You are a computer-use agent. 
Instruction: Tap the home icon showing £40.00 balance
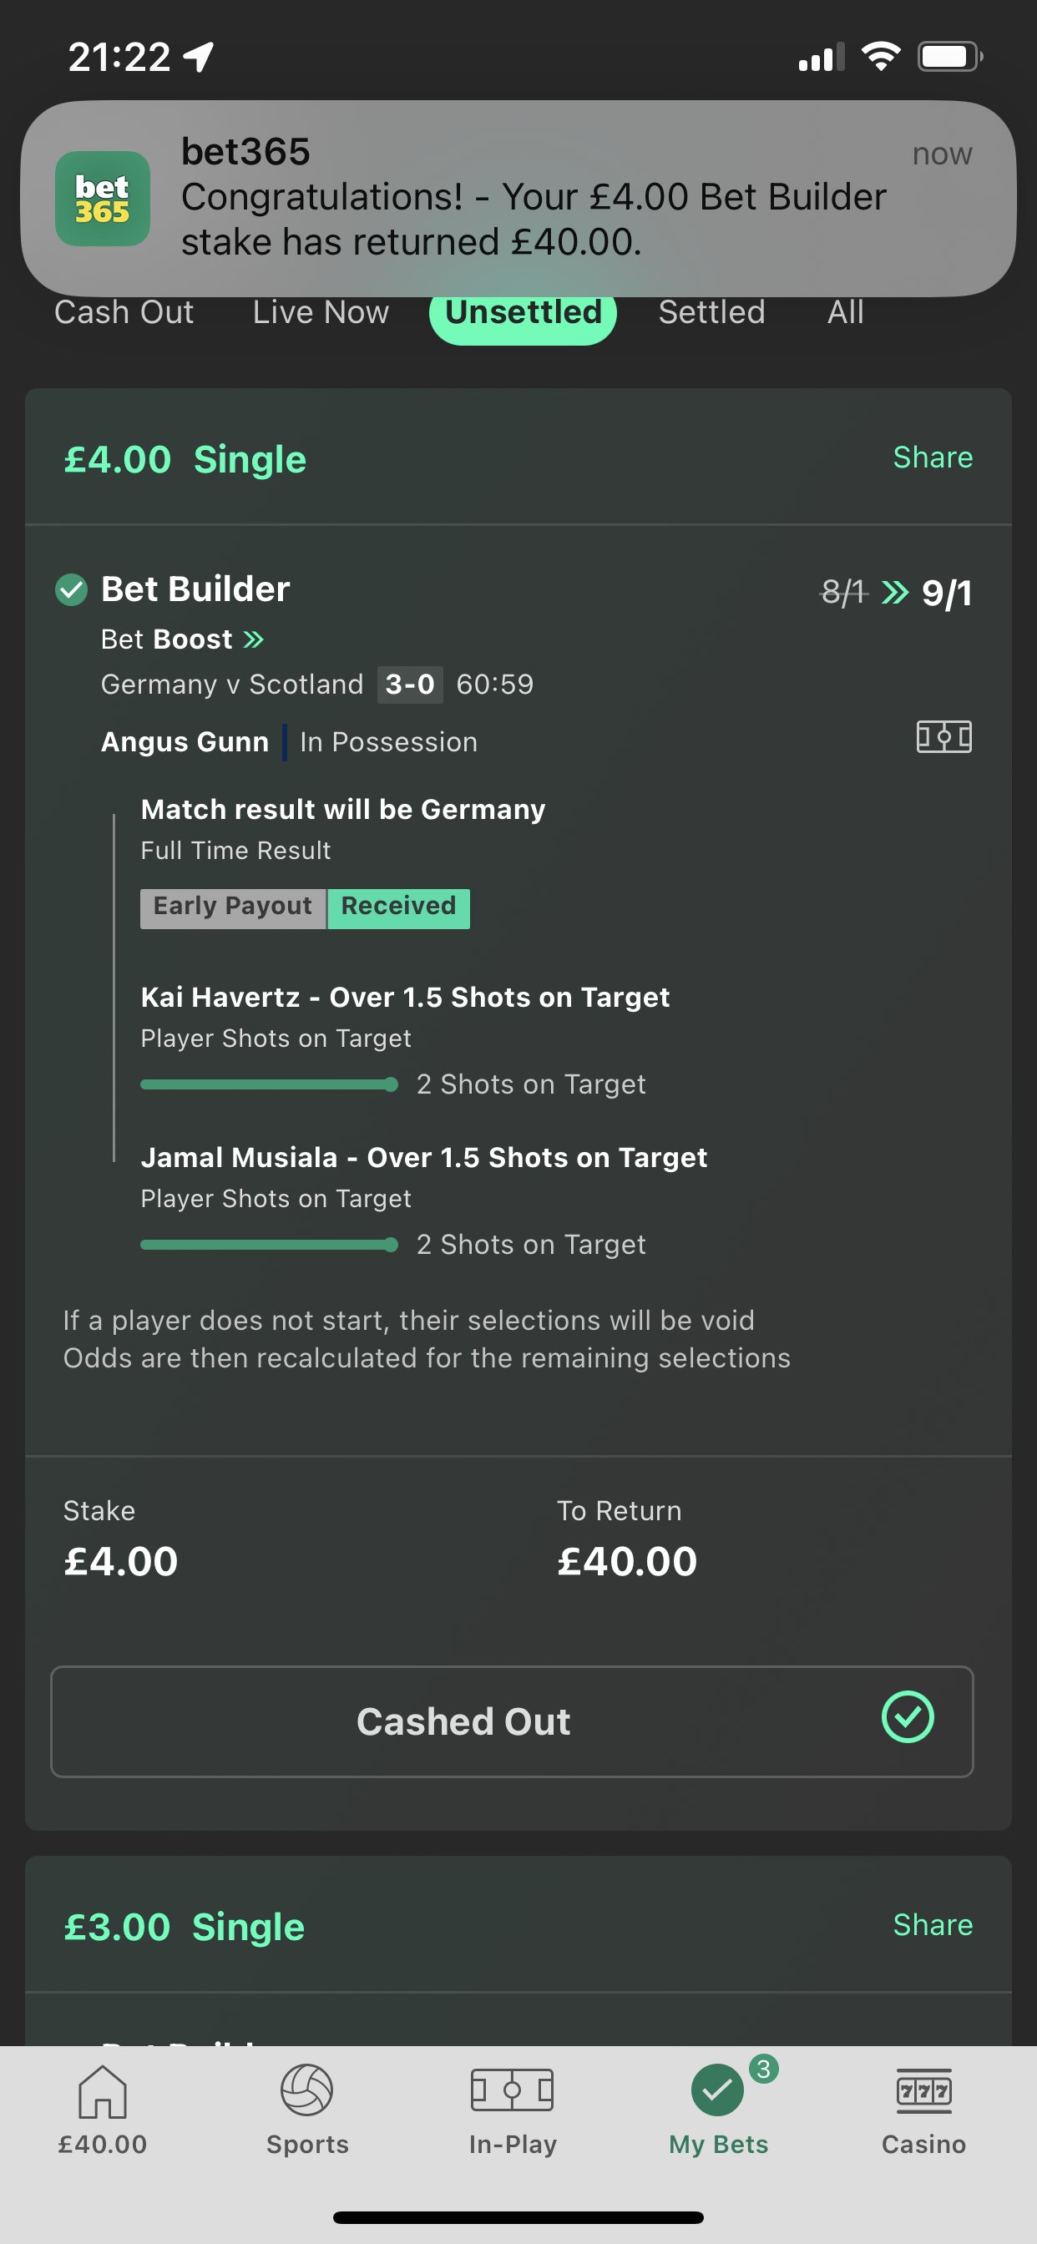(103, 2090)
